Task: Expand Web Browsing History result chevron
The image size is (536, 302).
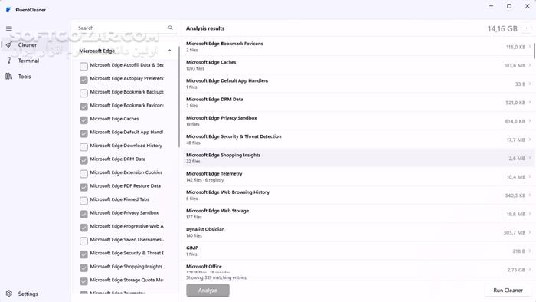Action: tap(530, 195)
